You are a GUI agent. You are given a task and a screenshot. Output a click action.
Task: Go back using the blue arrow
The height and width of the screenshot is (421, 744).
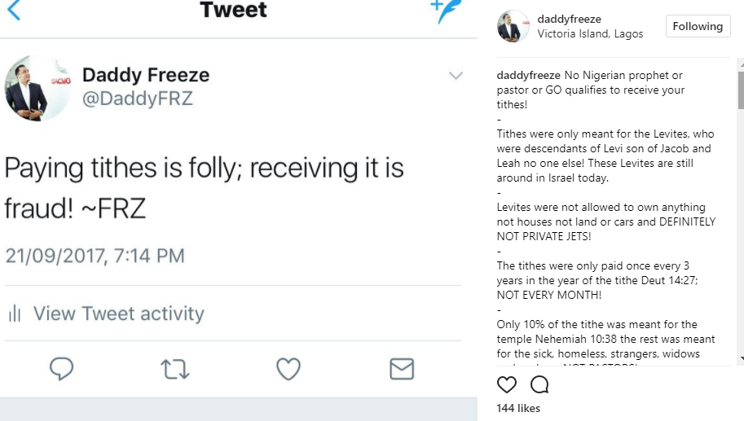pyautogui.click(x=13, y=10)
